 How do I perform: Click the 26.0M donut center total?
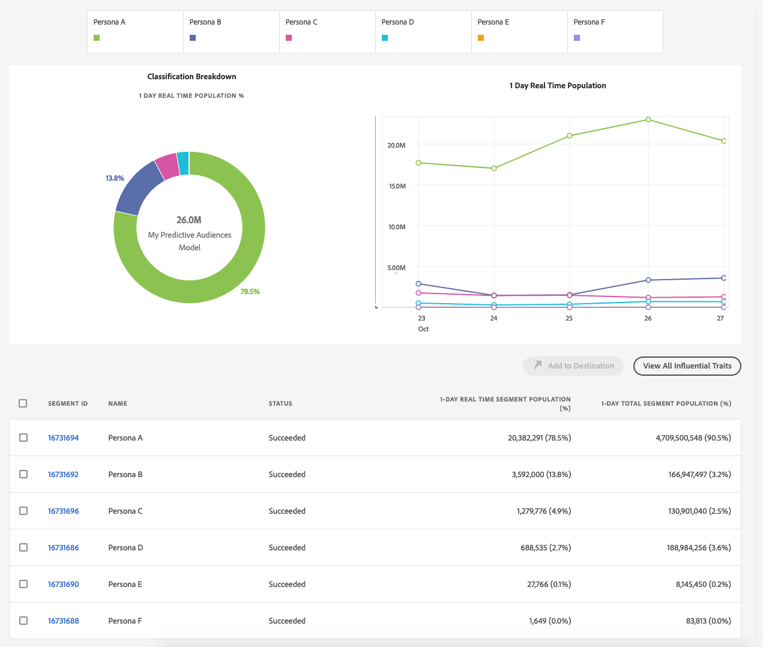(x=189, y=220)
